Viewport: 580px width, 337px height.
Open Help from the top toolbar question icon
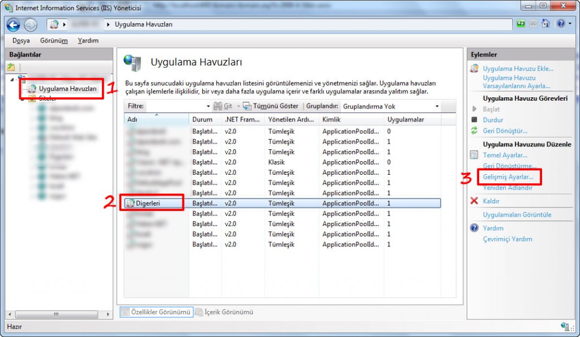(x=561, y=24)
